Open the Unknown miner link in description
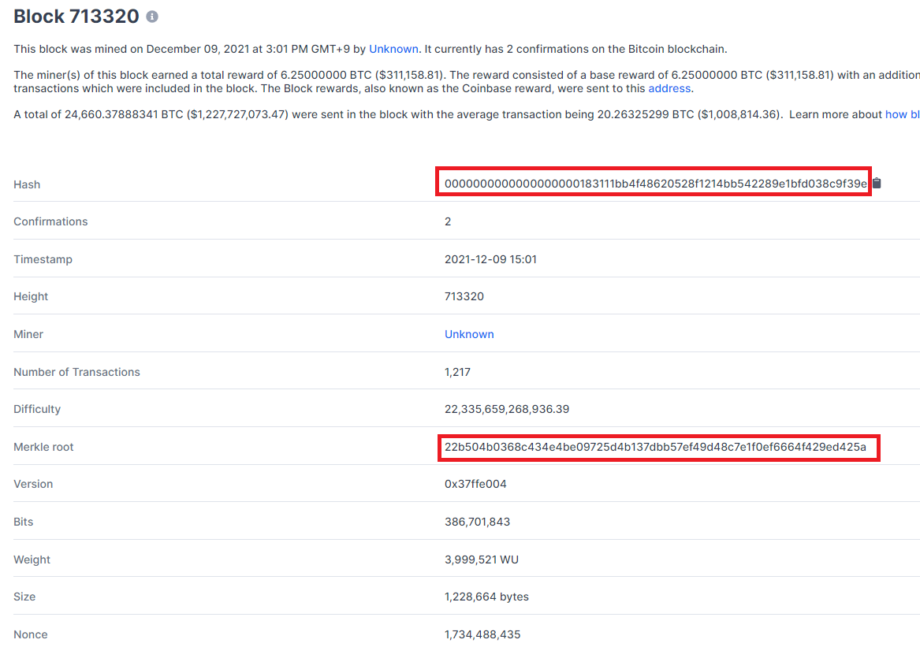The width and height of the screenshot is (920, 647). pos(393,50)
